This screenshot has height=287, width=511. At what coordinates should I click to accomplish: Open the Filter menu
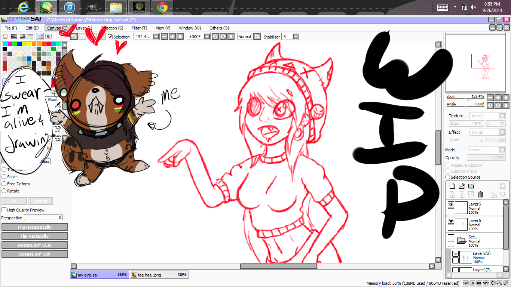pos(139,28)
